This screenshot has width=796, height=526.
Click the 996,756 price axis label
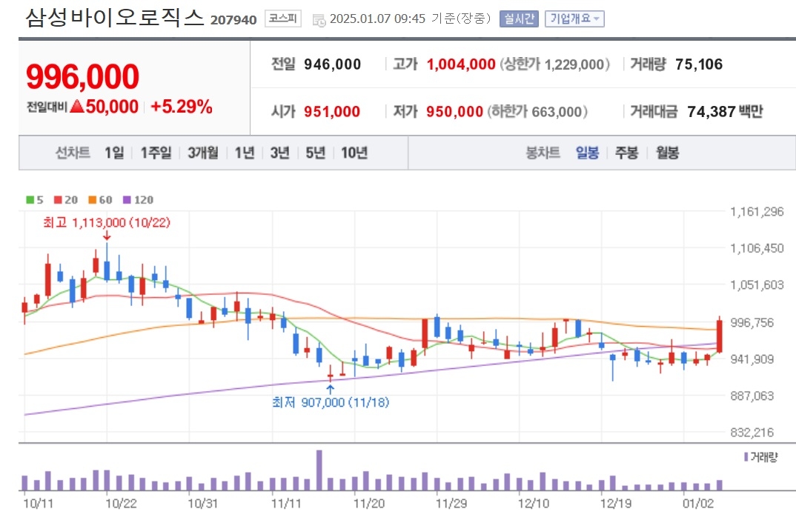pyautogui.click(x=752, y=322)
